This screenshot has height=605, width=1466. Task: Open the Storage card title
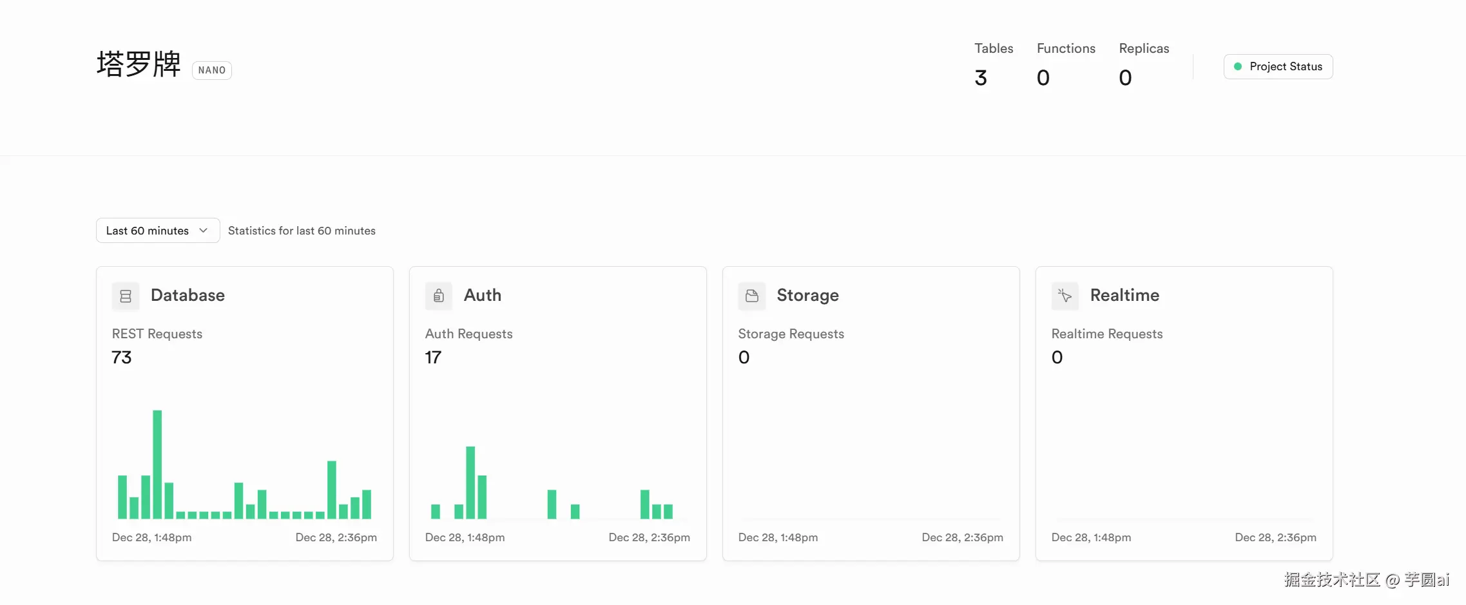point(807,295)
